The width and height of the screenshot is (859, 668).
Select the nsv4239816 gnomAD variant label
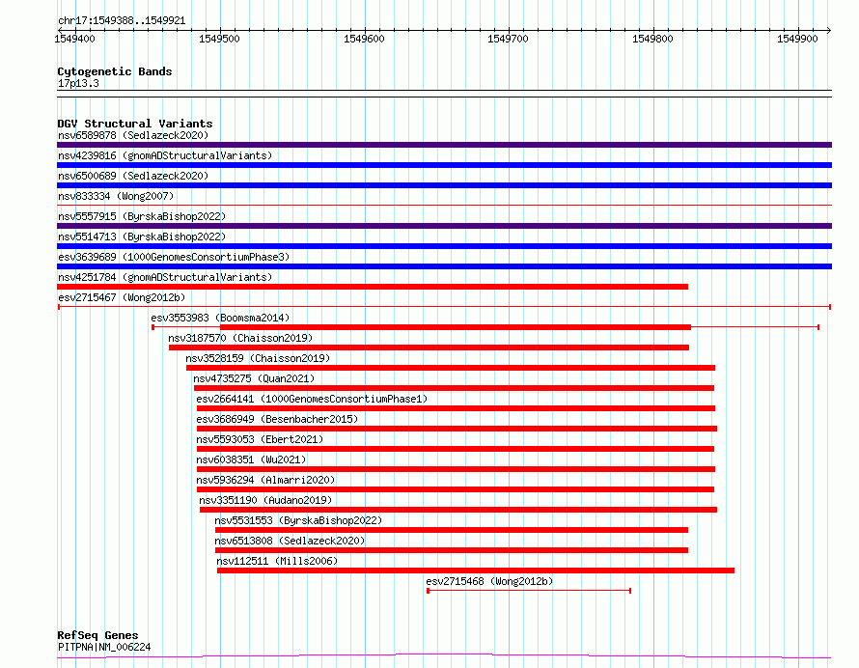[165, 155]
